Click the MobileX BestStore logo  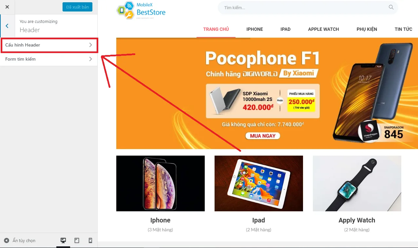coord(141,10)
